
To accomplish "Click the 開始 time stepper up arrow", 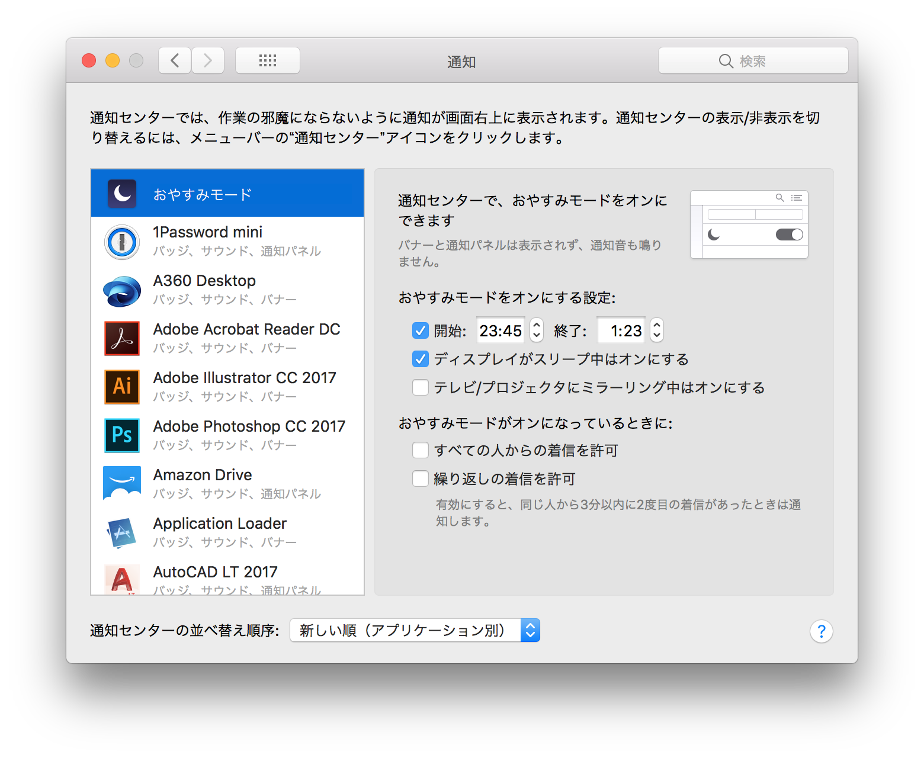I will pyautogui.click(x=536, y=325).
